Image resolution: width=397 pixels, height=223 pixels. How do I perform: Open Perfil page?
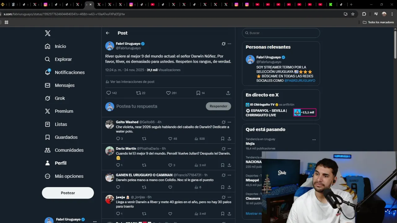point(56,163)
